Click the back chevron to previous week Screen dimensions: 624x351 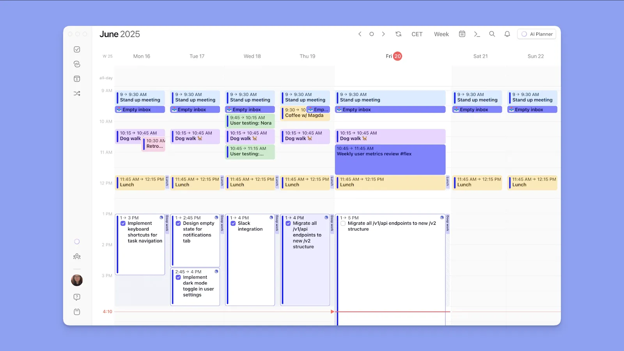click(360, 34)
